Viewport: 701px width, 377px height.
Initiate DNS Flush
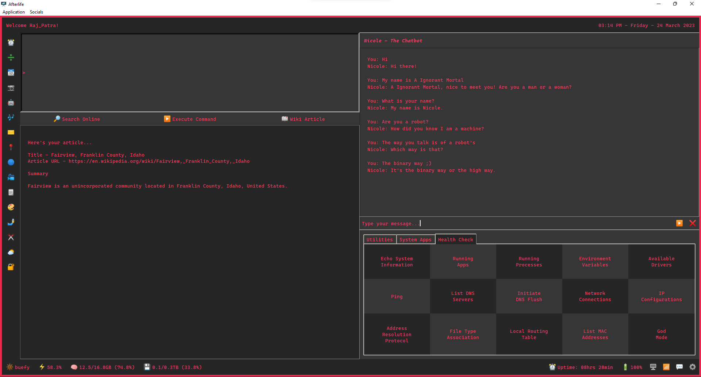529,296
